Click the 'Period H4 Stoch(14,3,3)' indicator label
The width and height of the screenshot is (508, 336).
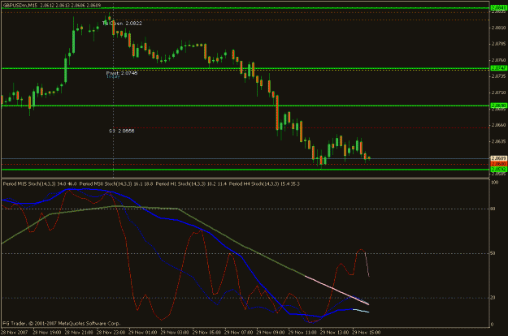[254, 184]
